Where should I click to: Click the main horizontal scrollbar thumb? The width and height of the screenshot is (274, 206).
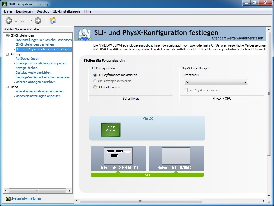click(x=141, y=201)
